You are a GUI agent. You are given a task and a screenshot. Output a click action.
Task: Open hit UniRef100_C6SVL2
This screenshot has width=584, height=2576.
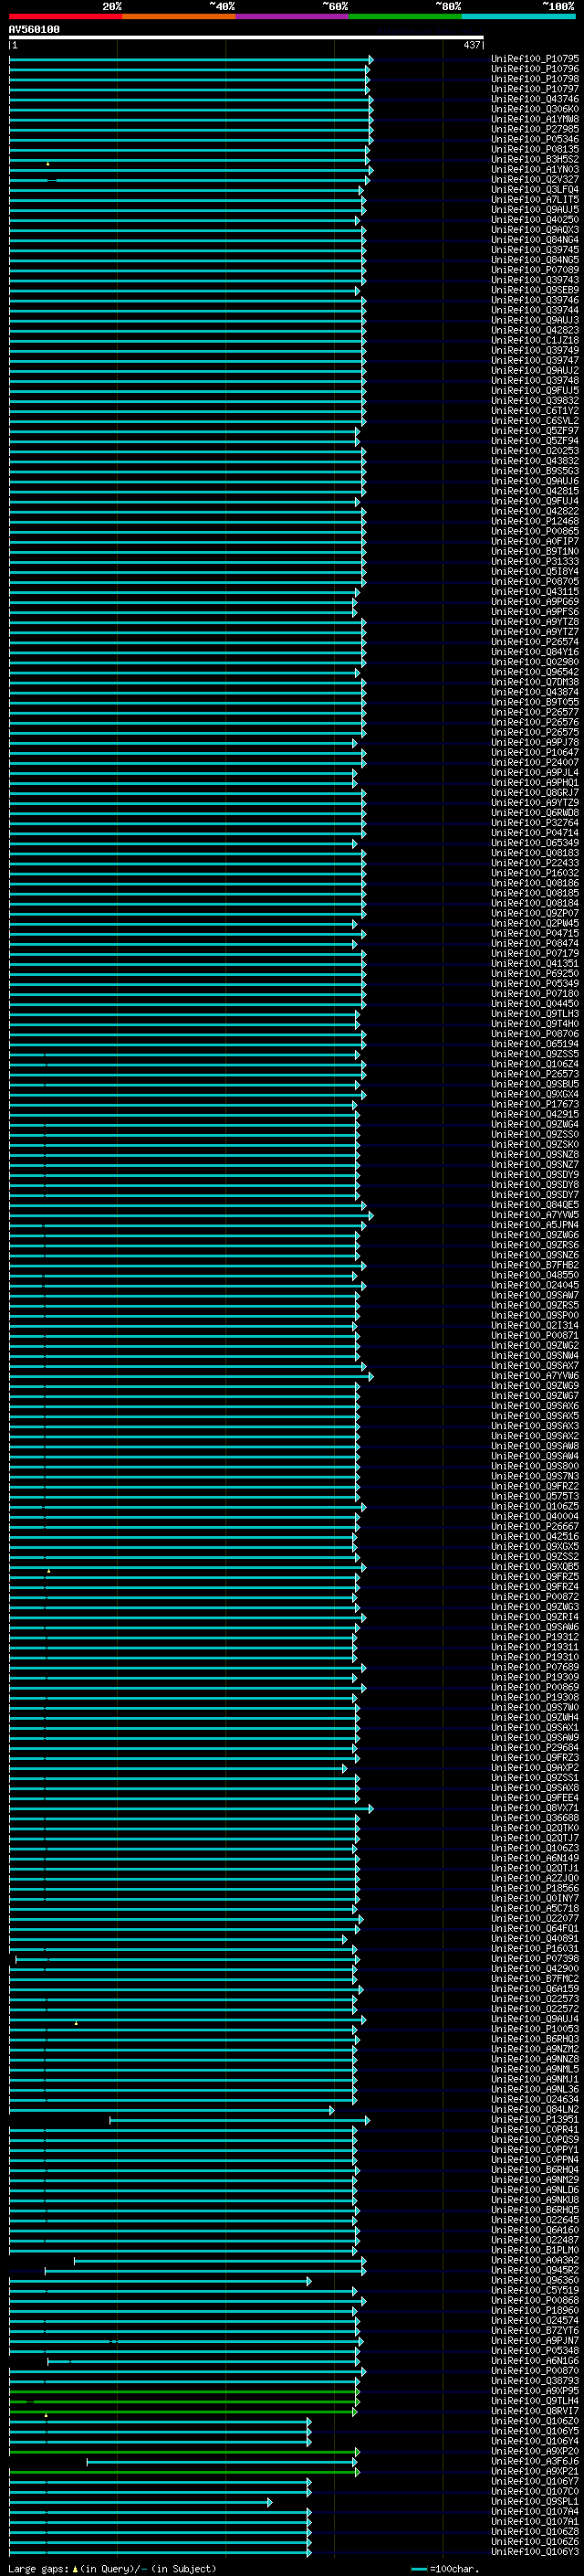click(535, 421)
